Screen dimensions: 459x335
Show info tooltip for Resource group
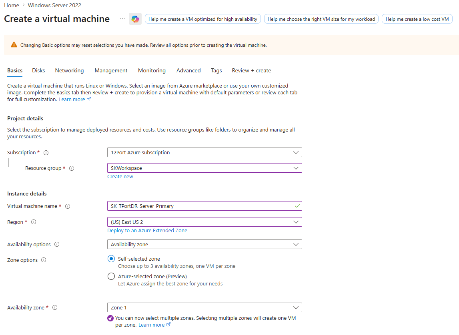point(72,168)
